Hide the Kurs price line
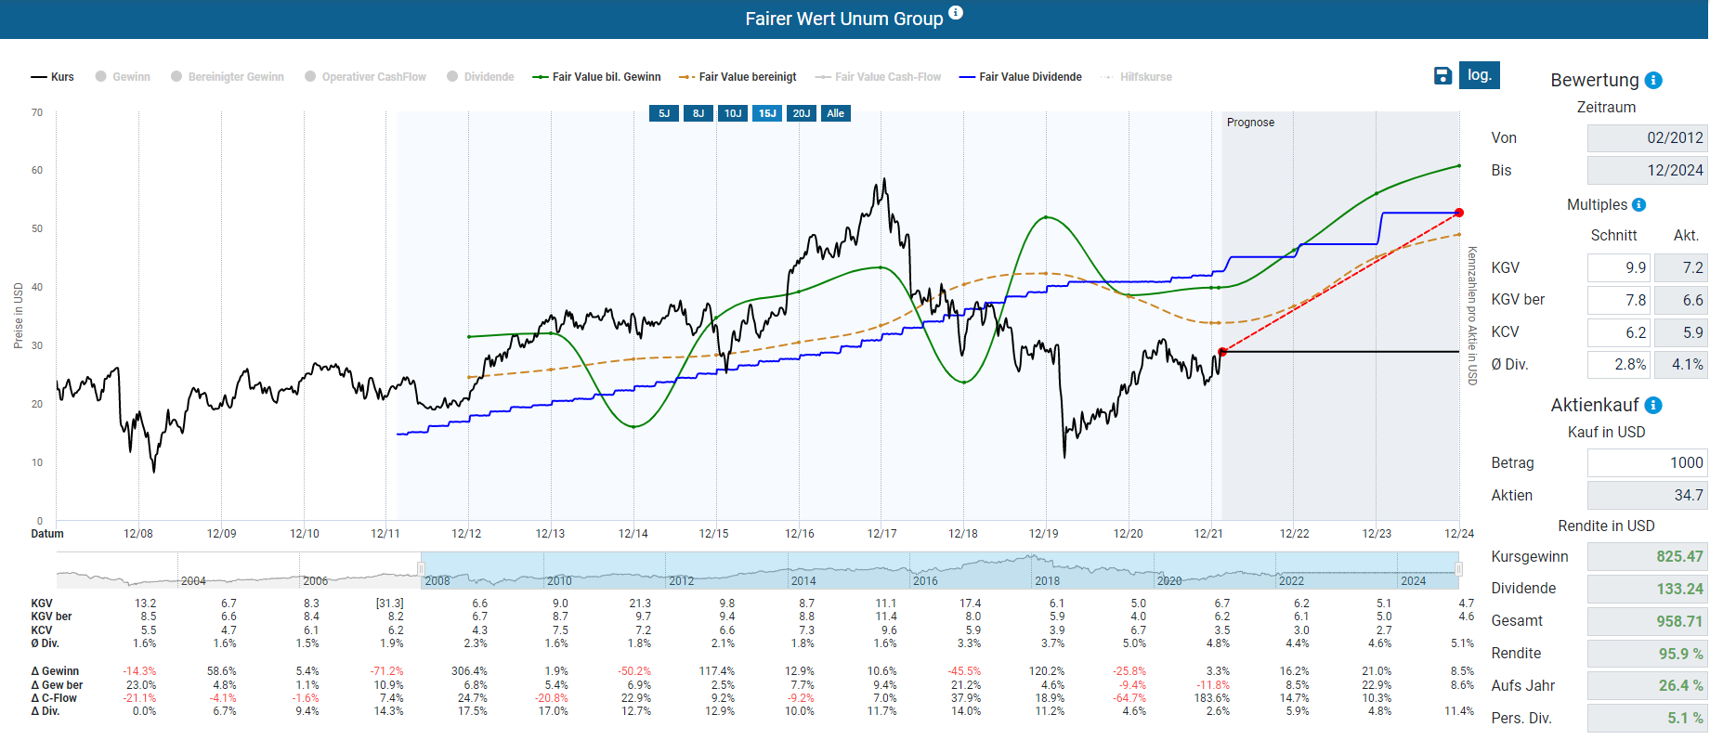The image size is (1710, 740). [53, 77]
